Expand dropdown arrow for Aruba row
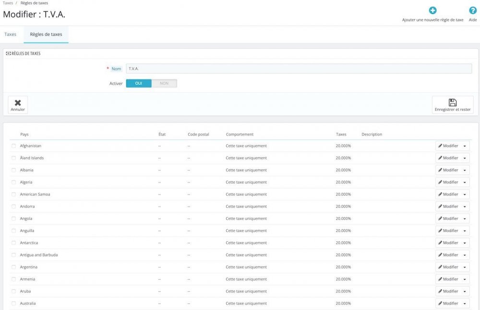The image size is (480, 310). [465, 291]
